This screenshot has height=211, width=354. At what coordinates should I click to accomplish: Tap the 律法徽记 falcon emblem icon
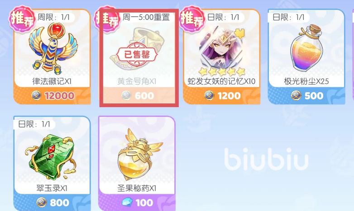point(53,49)
